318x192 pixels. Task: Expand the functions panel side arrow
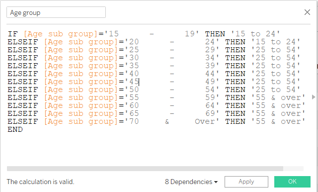click(x=314, y=97)
